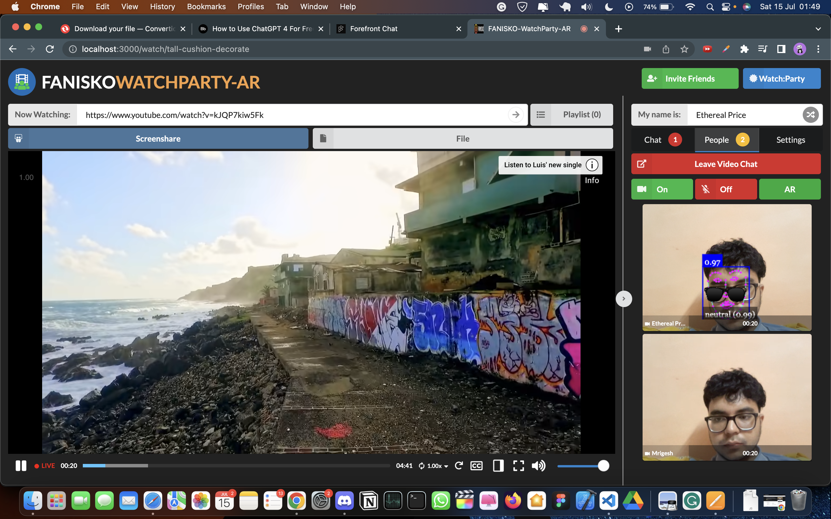The height and width of the screenshot is (519, 831).
Task: Toggle the AR filter button
Action: [789, 189]
